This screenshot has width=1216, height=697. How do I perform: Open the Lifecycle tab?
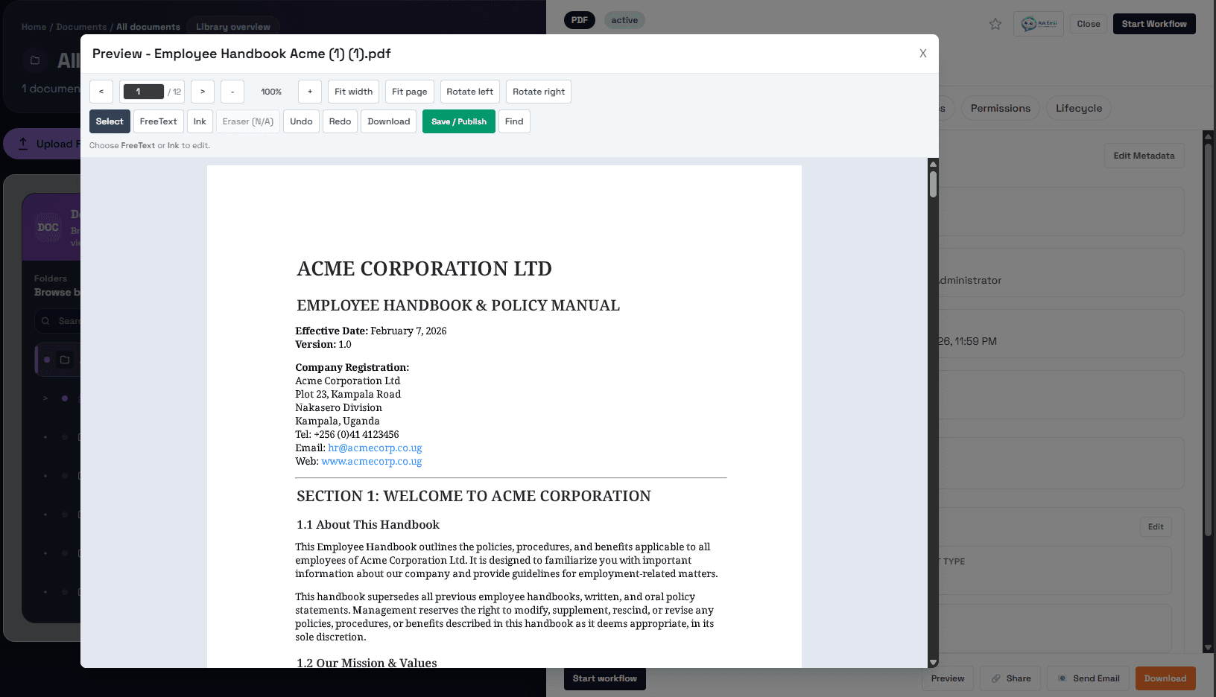point(1079,108)
